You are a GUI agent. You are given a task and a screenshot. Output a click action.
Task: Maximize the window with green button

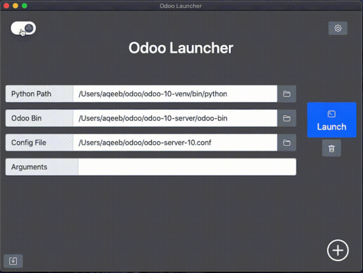pos(24,6)
